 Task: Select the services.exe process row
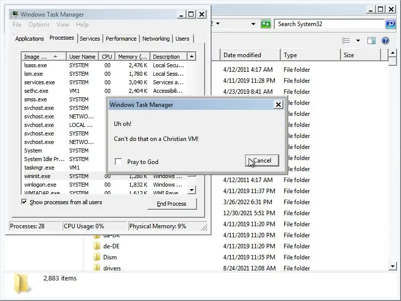click(105, 82)
